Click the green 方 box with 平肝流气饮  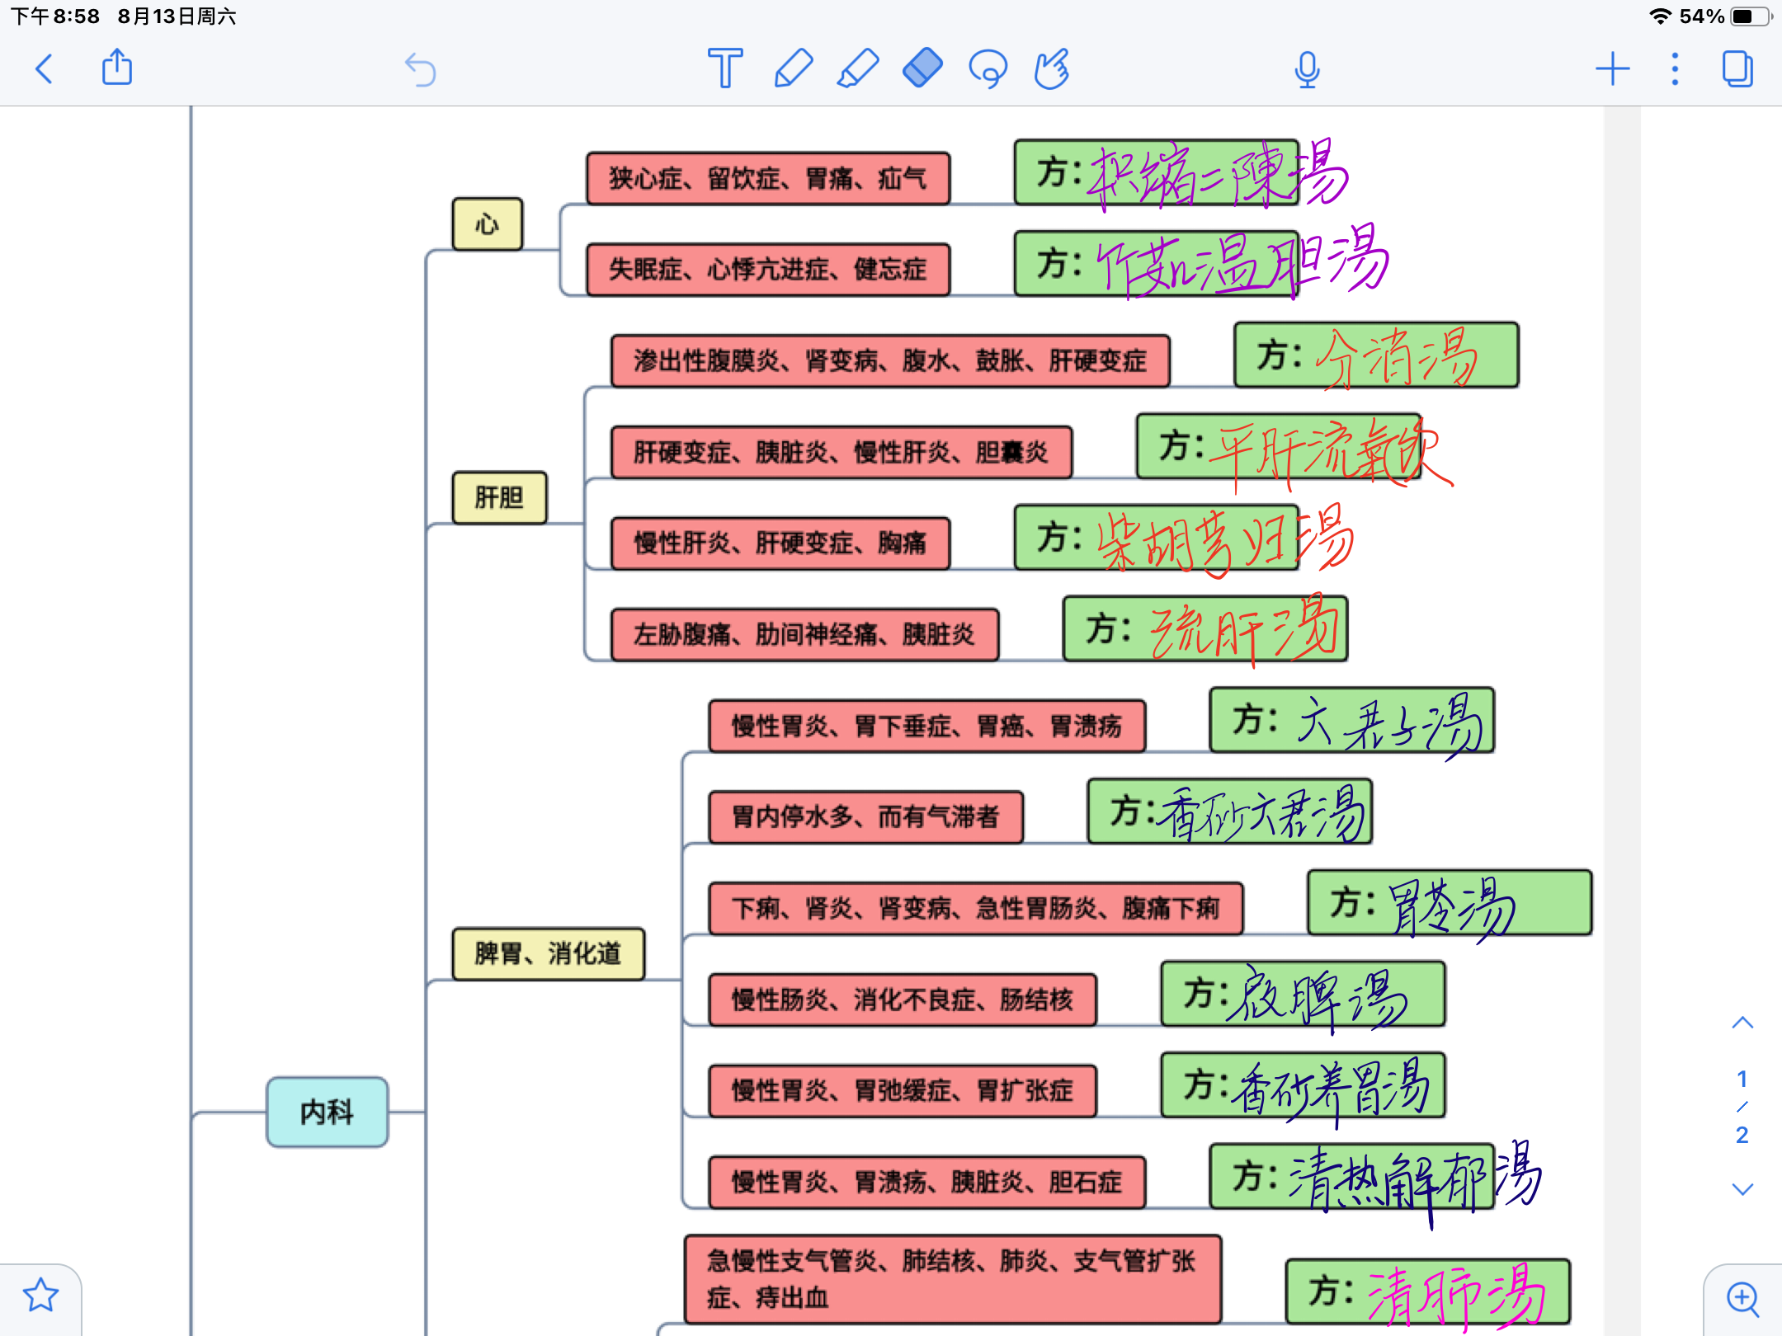point(1278,446)
